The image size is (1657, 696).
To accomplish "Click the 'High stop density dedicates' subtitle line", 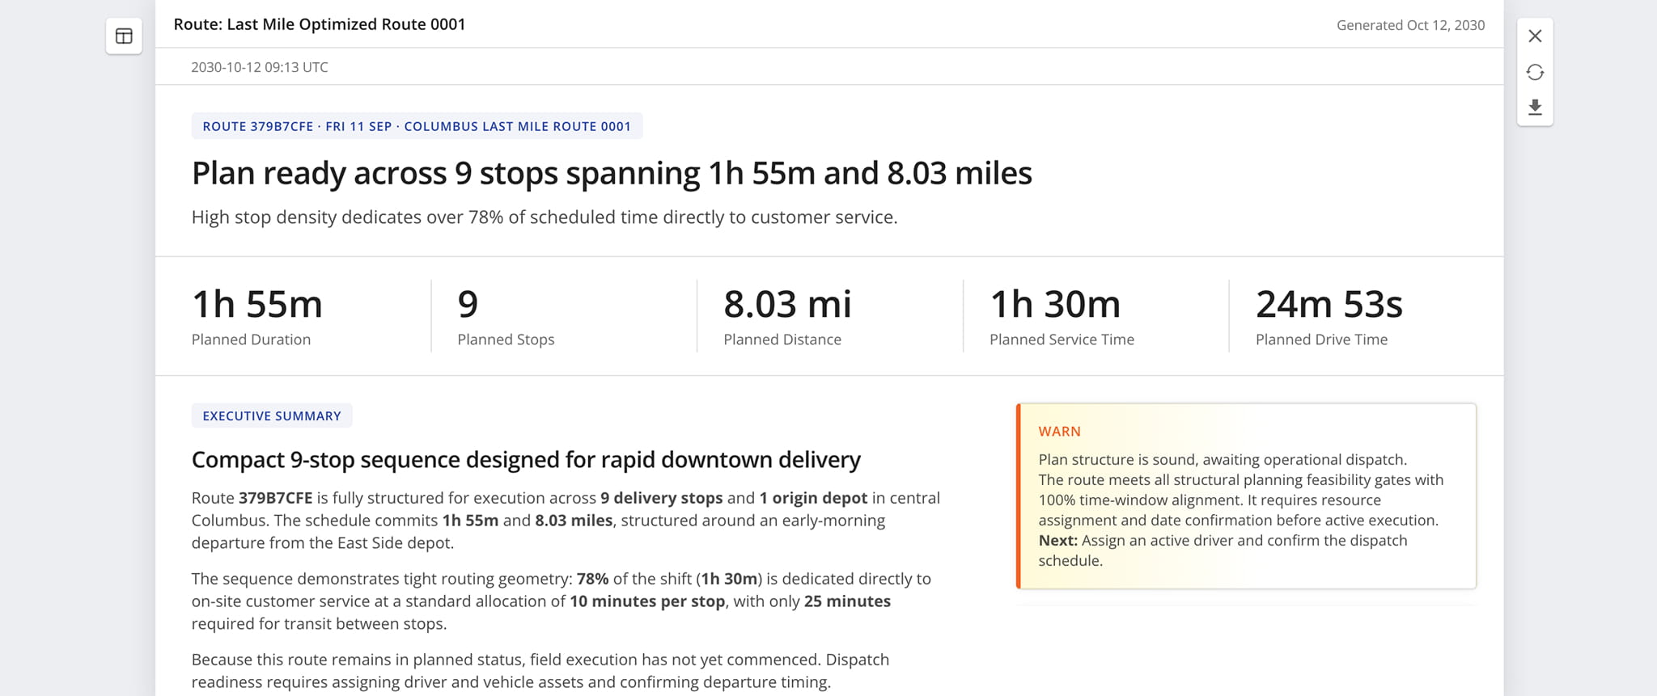I will click(545, 217).
